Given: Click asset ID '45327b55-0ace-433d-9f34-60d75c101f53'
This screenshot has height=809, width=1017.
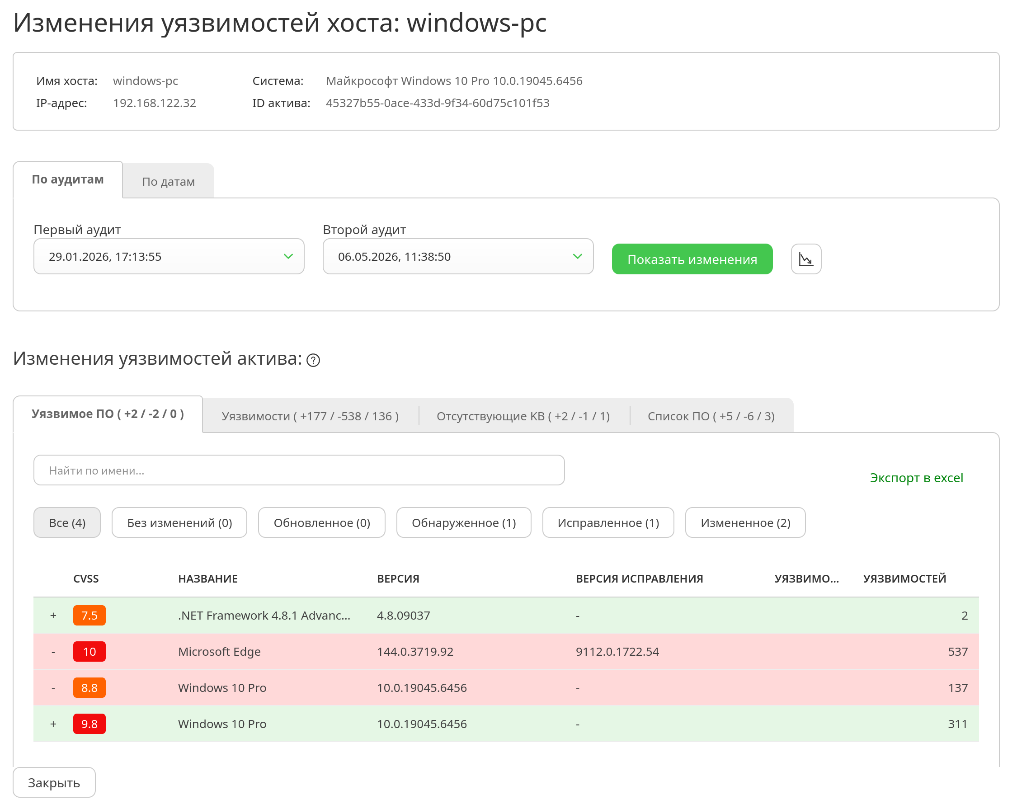Looking at the screenshot, I should click(437, 103).
